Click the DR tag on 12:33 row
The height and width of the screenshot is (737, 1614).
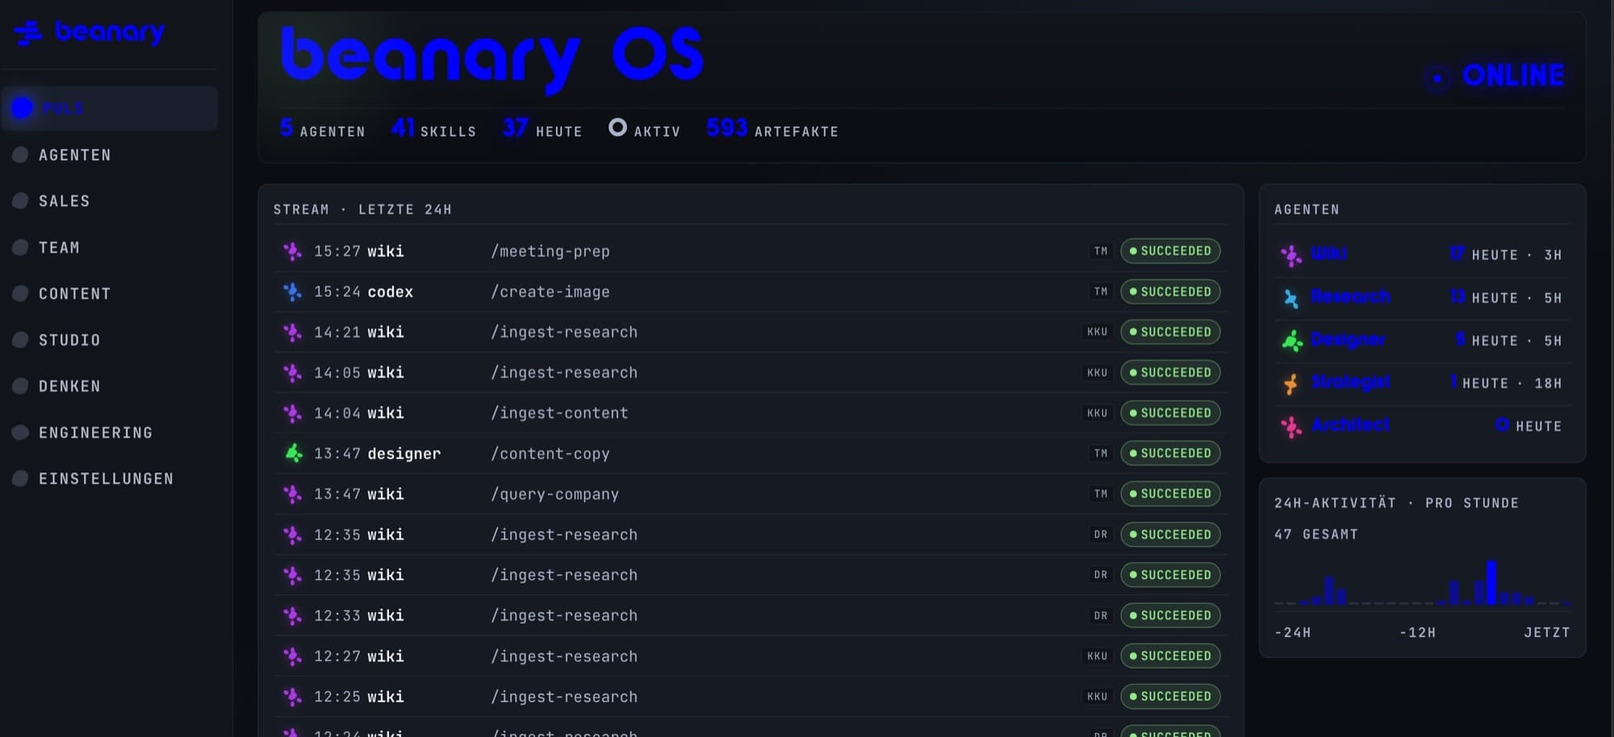click(1101, 615)
